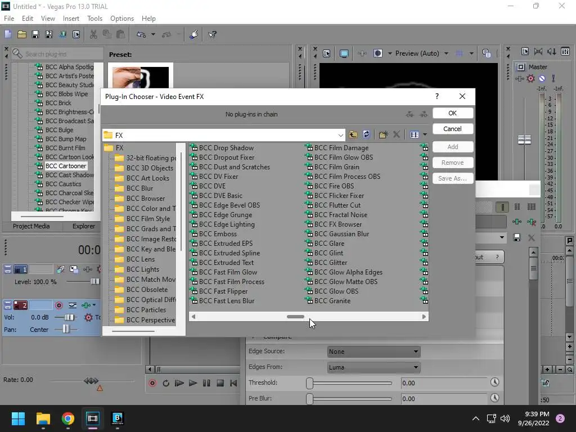Adjust the audio track Vol slider

[x=69, y=317]
